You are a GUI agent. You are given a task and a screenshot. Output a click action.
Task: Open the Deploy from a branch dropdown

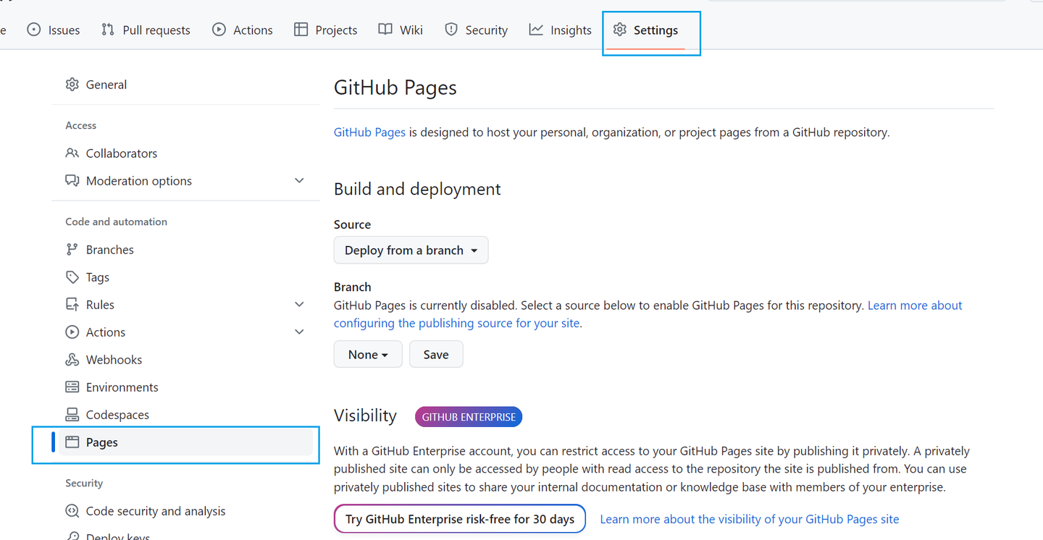[x=411, y=250]
